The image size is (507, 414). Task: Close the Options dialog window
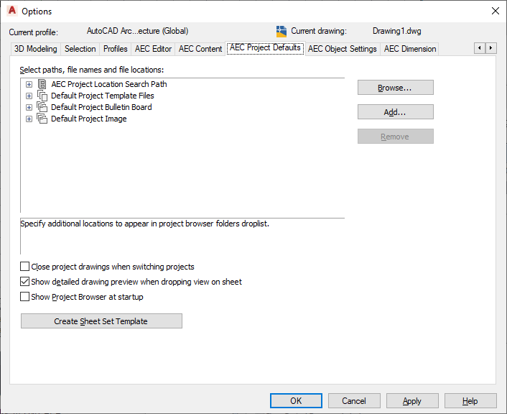click(x=495, y=11)
